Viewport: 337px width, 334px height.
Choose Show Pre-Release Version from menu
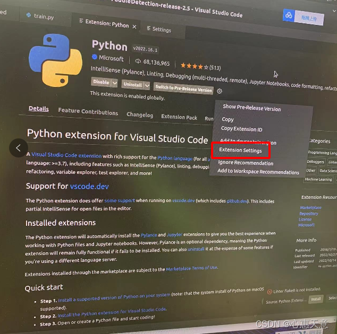[251, 108]
